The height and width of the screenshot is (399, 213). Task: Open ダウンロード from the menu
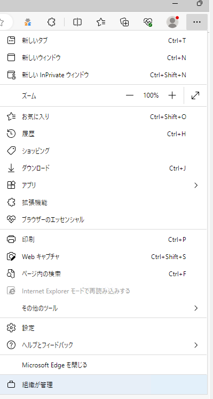coord(104,168)
